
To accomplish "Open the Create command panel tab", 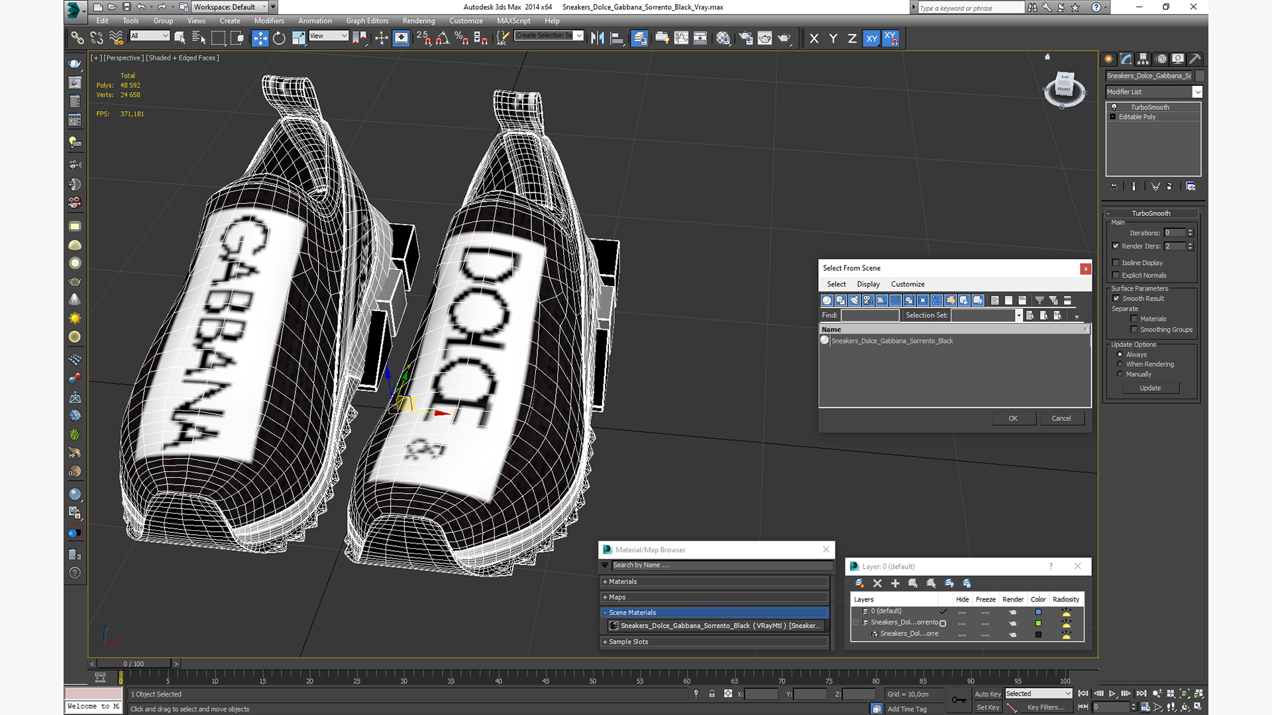I will 1108,59.
